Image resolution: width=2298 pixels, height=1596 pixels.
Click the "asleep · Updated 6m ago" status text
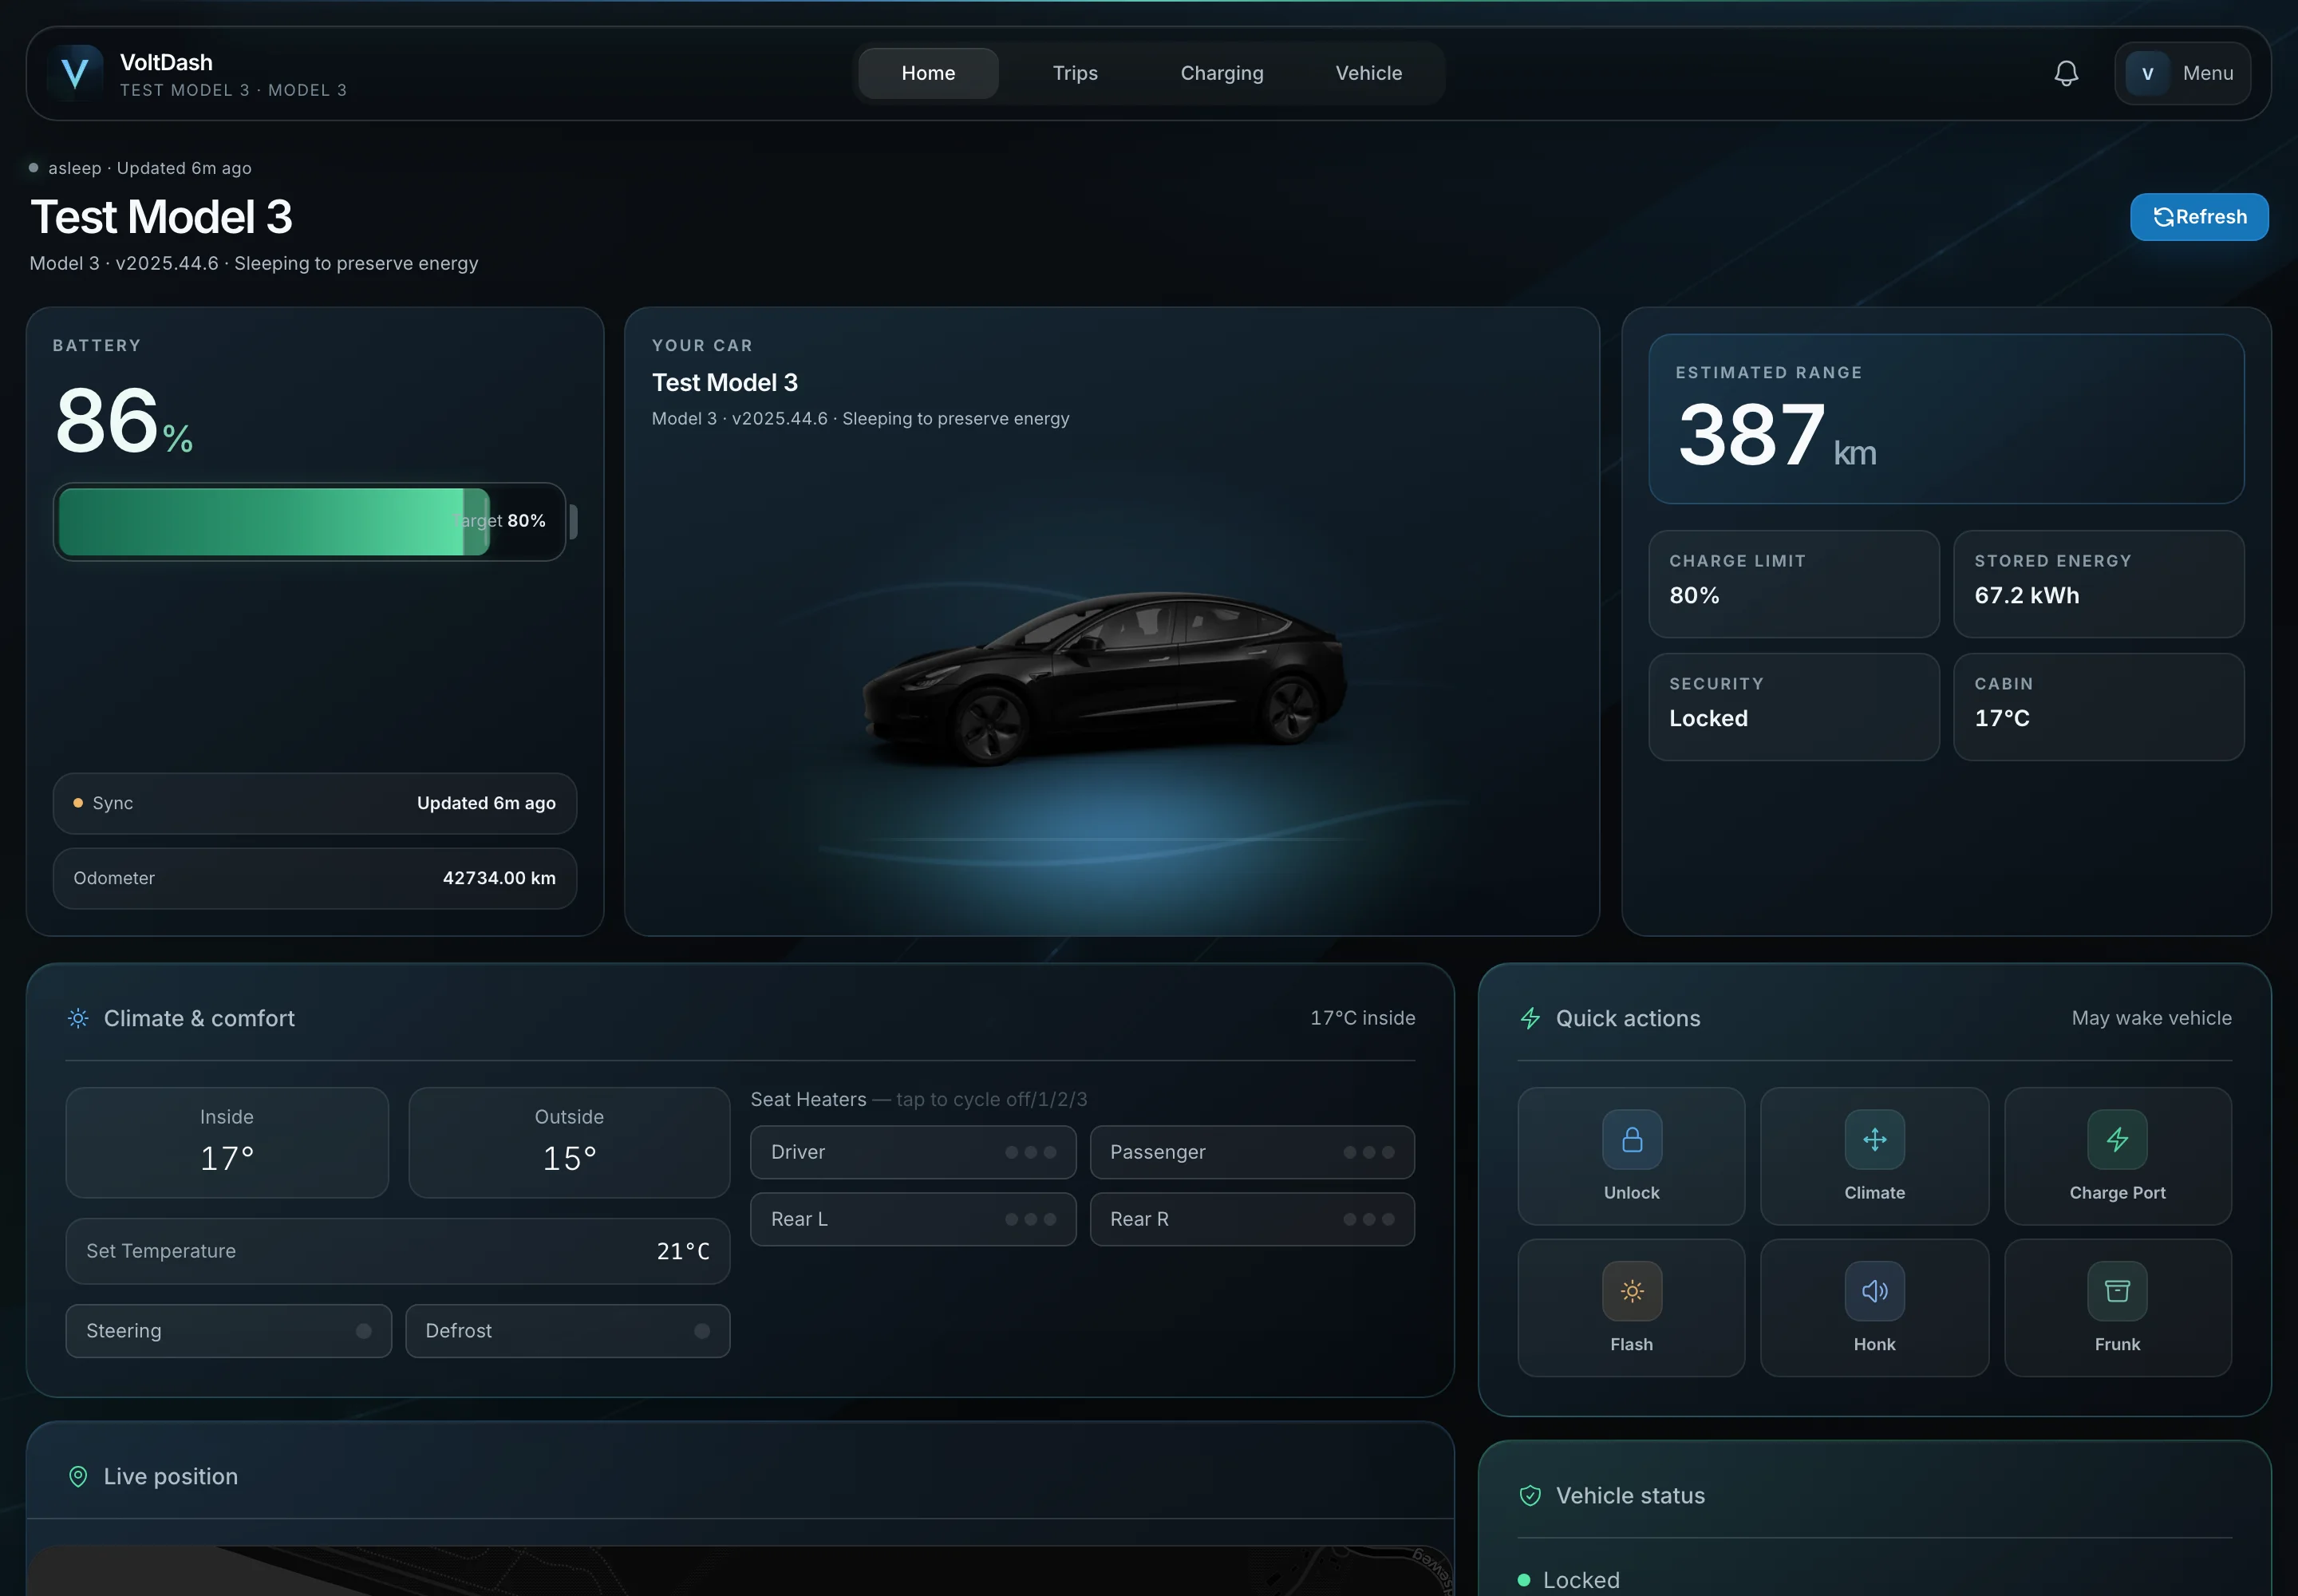coord(150,168)
